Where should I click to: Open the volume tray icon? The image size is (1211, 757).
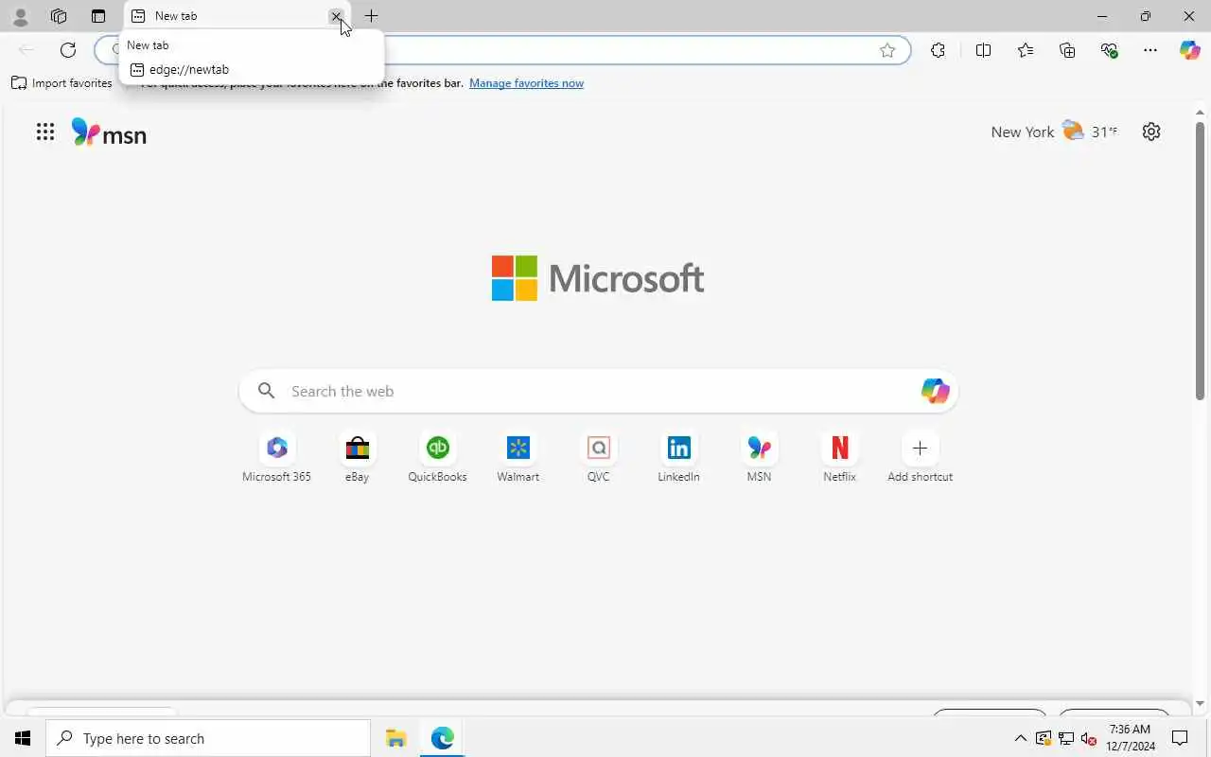[1088, 738]
